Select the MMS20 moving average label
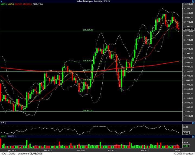This screenshot has width=195, height=155. [18, 4]
